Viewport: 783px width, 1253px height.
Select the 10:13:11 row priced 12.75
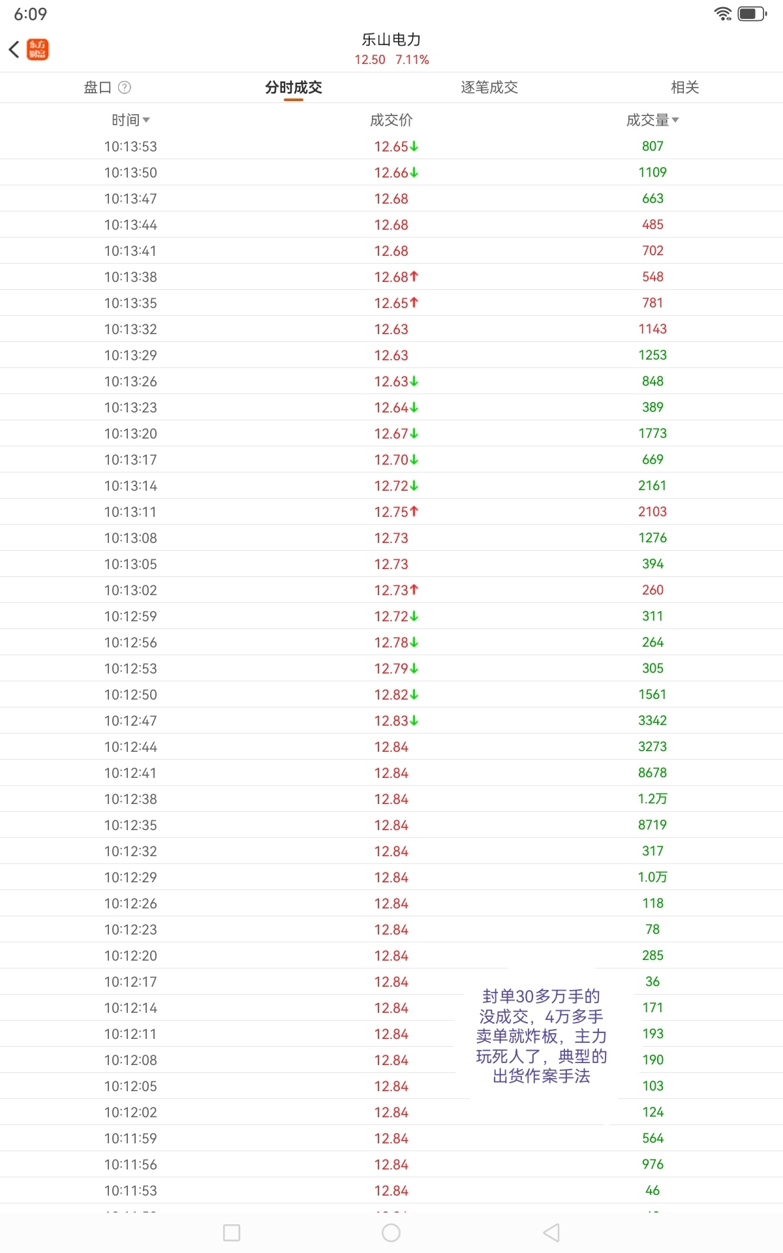pos(391,512)
